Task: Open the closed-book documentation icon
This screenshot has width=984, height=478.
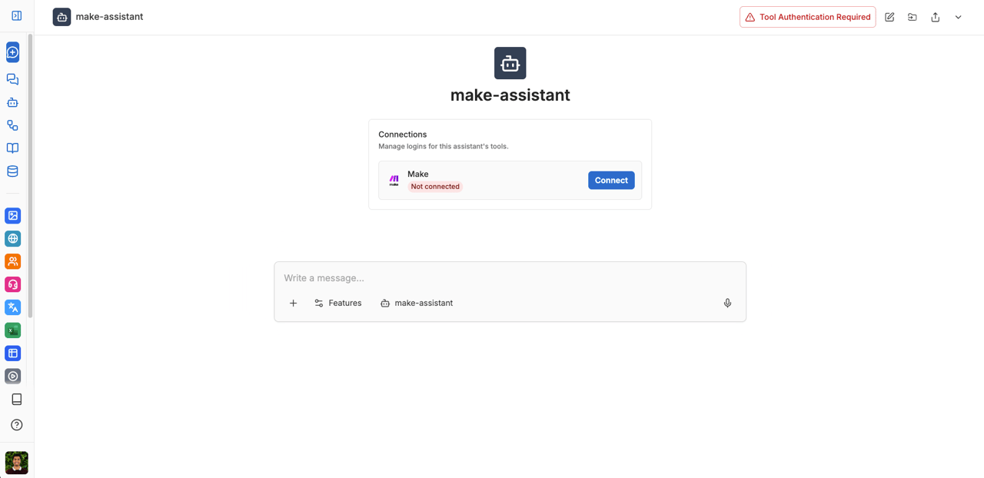Action: [x=16, y=400]
